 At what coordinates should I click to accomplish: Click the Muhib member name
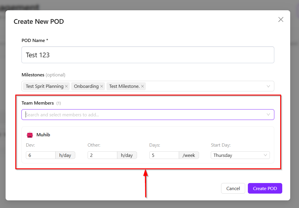[x=43, y=135]
